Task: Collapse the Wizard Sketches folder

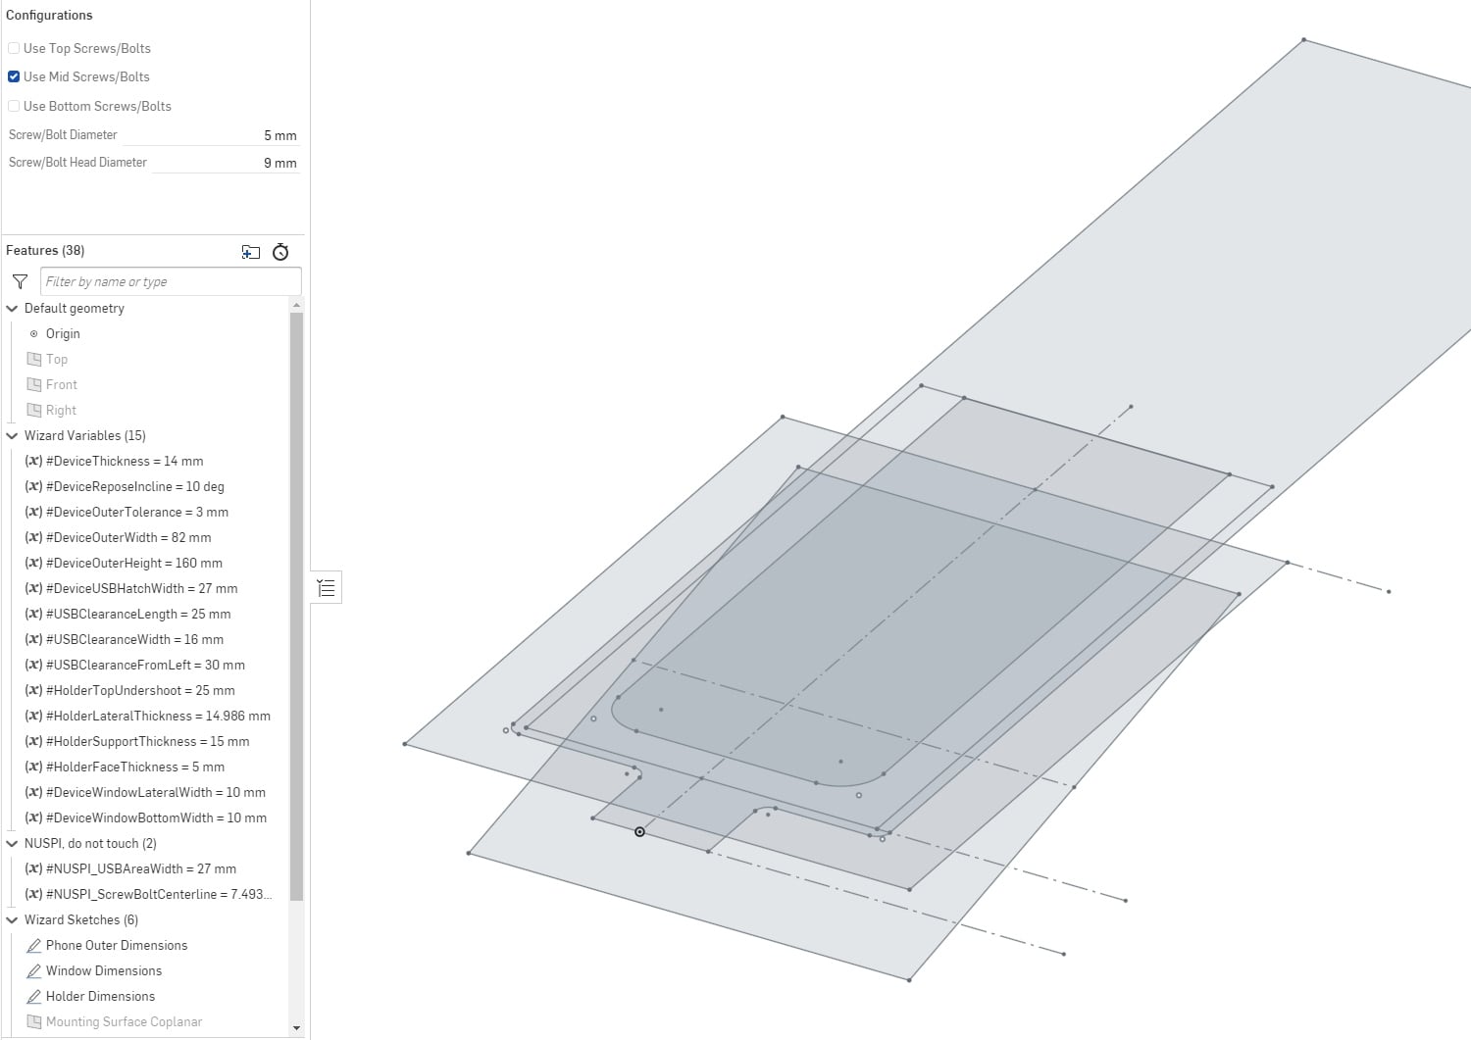Action: click(x=13, y=919)
